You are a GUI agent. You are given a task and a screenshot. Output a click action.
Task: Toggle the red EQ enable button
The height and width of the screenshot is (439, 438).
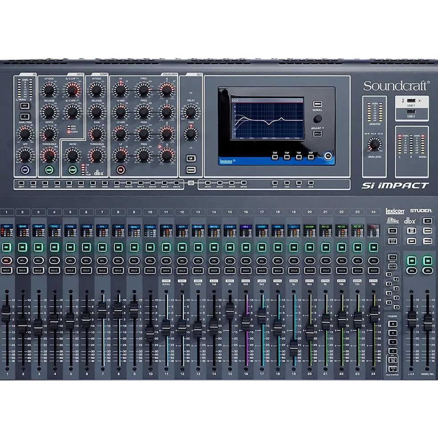[121, 170]
